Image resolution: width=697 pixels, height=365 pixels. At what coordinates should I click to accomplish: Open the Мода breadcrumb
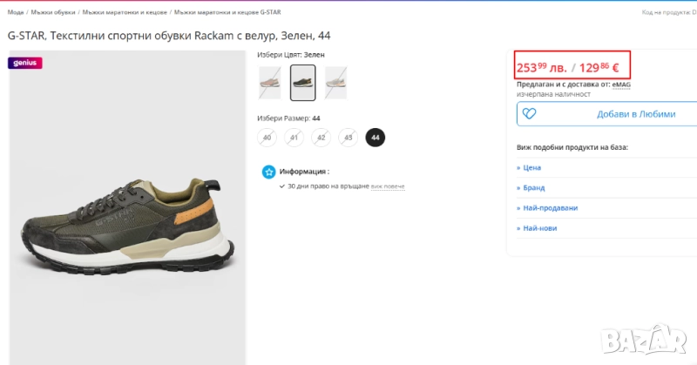pyautogui.click(x=16, y=12)
